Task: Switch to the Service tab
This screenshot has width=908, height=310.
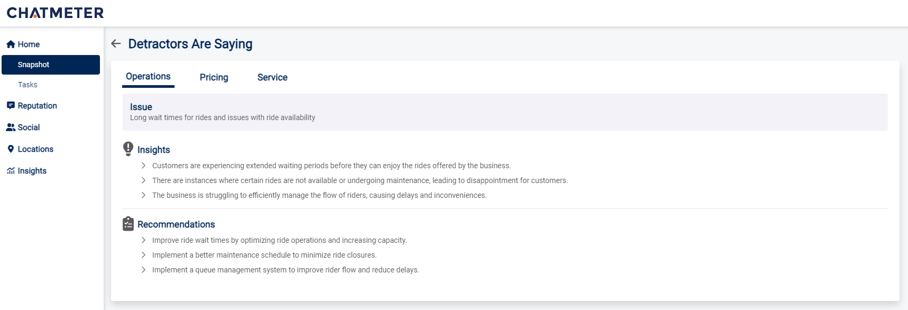Action: click(x=272, y=77)
